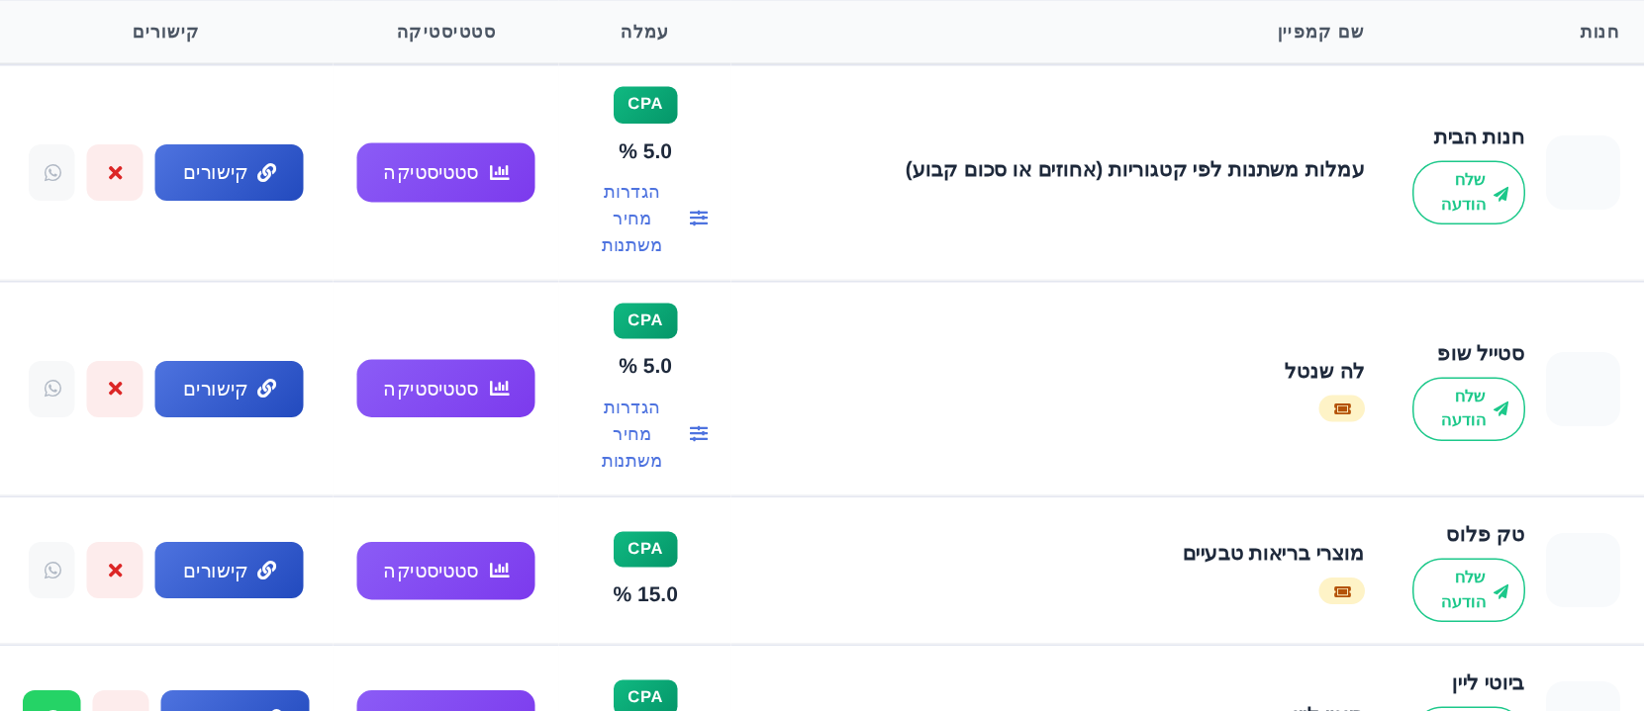The image size is (1644, 711).
Task: Send message (שלח הודעה) to חנות הבית
Action: pyautogui.click(x=1469, y=193)
